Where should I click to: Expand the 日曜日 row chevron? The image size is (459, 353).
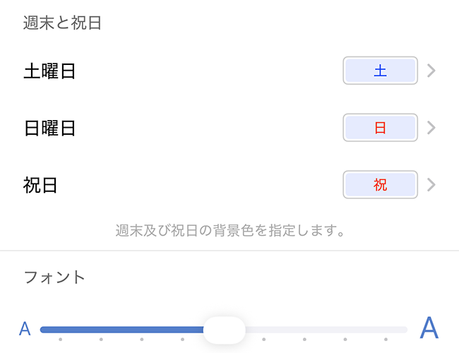(431, 128)
